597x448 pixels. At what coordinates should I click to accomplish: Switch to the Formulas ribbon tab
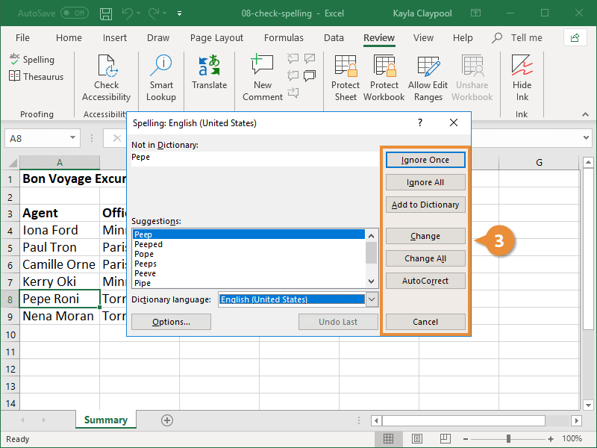pos(284,37)
